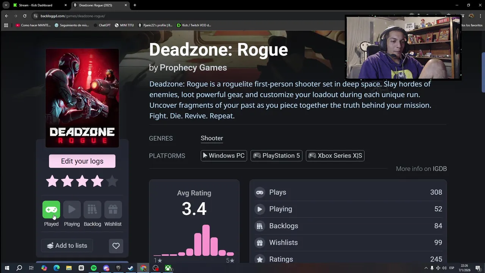The width and height of the screenshot is (485, 273).
Task: Open Kick / Twitch VOD bookmark
Action: pyautogui.click(x=194, y=25)
